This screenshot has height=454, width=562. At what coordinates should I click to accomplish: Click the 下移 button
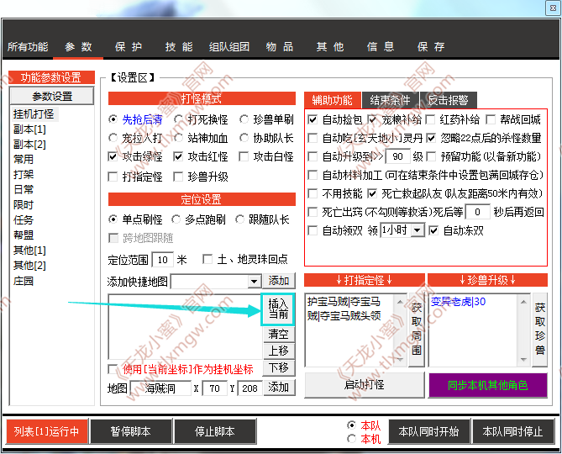[x=279, y=367]
